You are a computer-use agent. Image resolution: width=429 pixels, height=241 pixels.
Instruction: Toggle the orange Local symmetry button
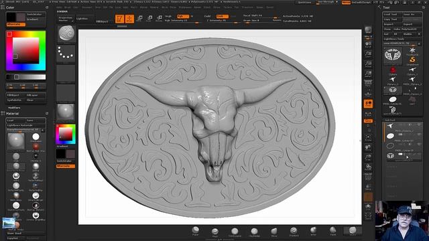(368, 104)
